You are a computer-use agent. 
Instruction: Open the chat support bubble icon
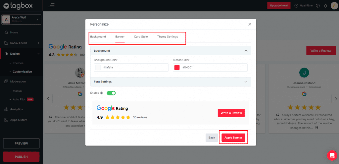pyautogui.click(x=331, y=155)
